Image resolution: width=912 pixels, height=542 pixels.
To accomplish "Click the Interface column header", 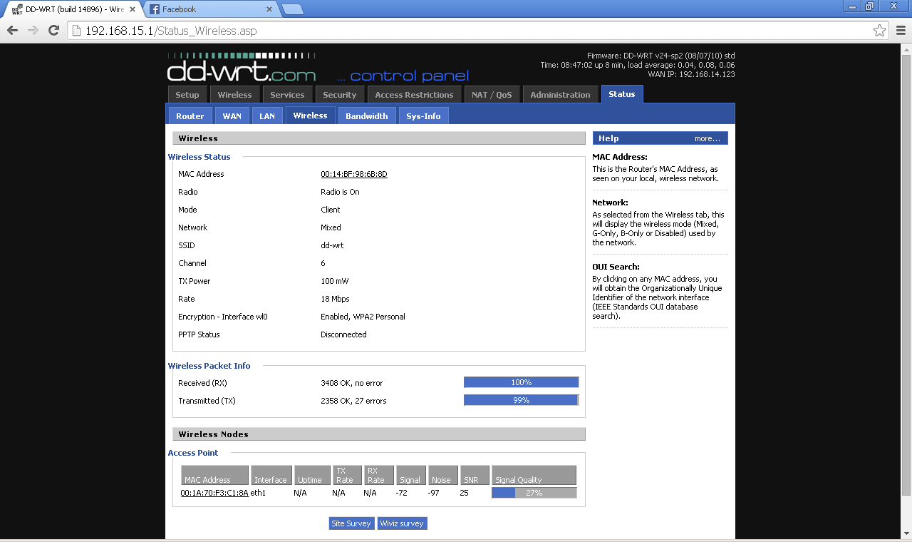I will [x=271, y=475].
